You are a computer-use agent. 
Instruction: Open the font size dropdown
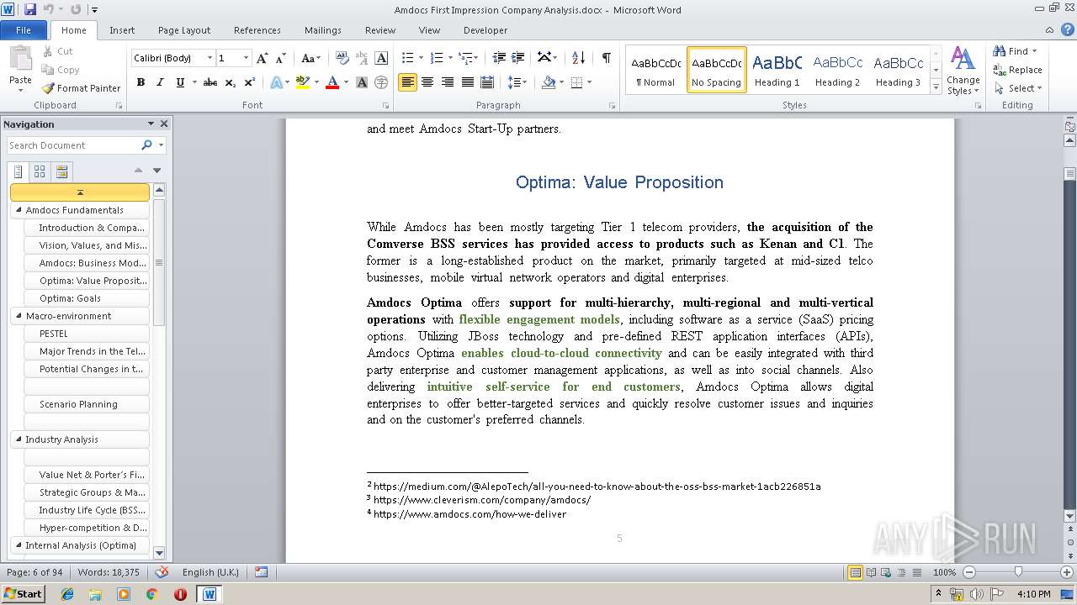pos(246,58)
